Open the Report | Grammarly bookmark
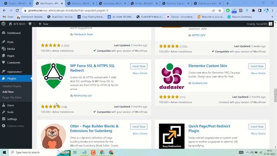277x156 pixels. coord(239,17)
